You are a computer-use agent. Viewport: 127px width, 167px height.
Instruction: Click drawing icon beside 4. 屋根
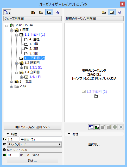pyautogui.click(x=26, y=40)
